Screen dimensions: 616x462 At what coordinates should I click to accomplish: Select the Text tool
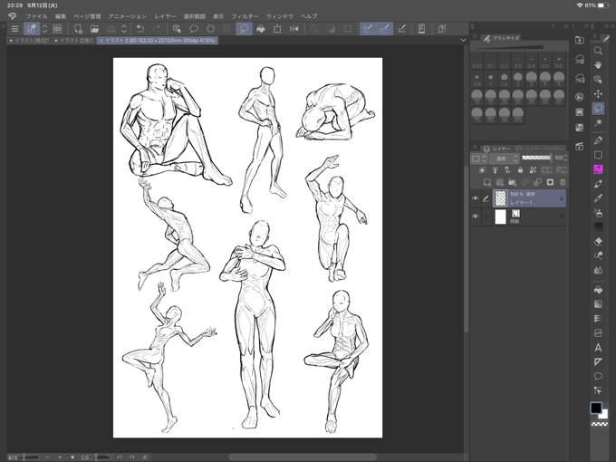598,348
